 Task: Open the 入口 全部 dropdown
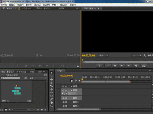coord(37,78)
